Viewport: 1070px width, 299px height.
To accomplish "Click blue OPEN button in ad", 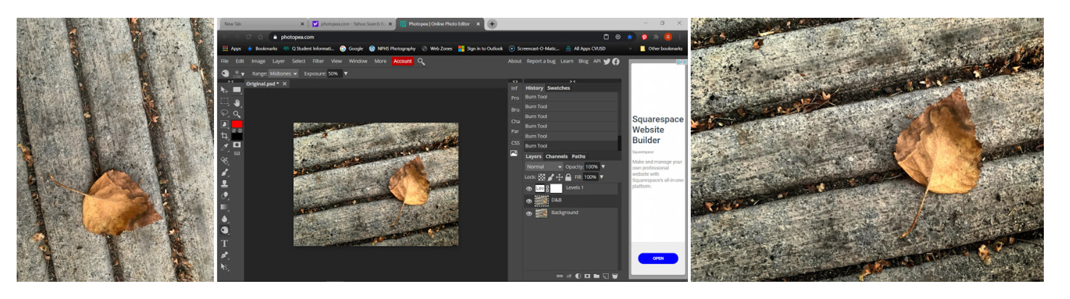I will pos(658,258).
